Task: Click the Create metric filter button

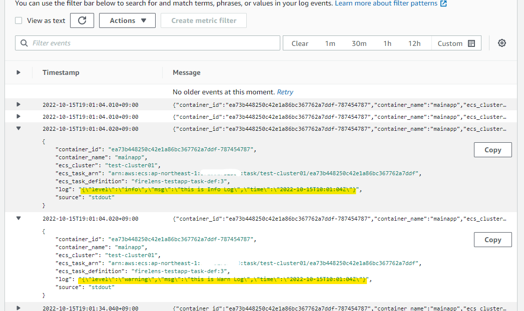Action: coord(204,20)
